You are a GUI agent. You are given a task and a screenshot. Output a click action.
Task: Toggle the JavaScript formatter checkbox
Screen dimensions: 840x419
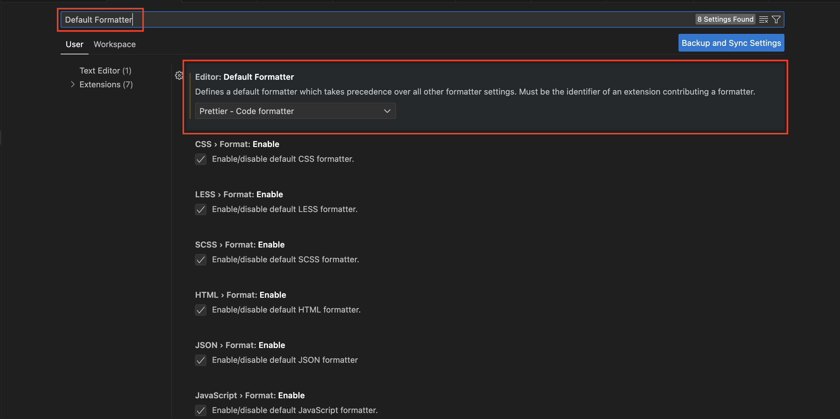200,410
